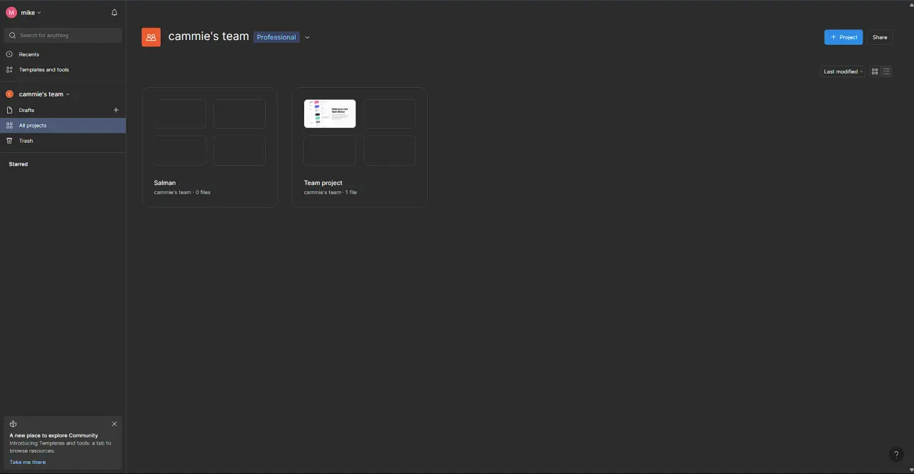The image size is (914, 474).
Task: Dismiss the Community notice with X
Action: [114, 424]
